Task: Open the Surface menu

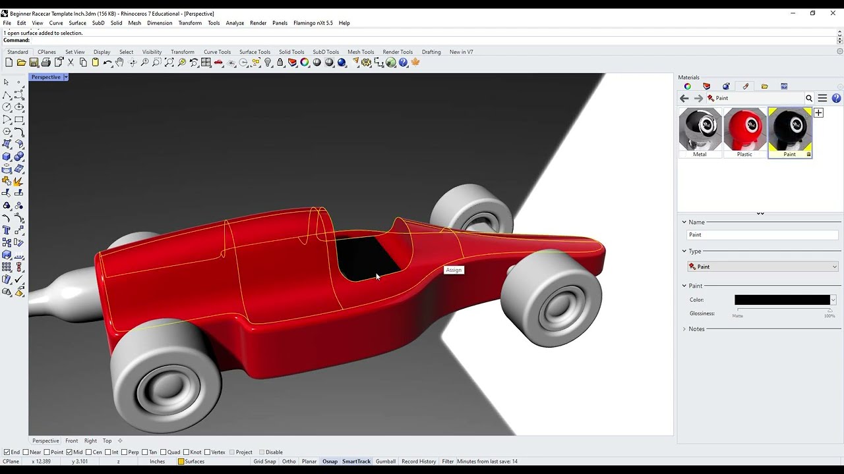Action: click(77, 23)
